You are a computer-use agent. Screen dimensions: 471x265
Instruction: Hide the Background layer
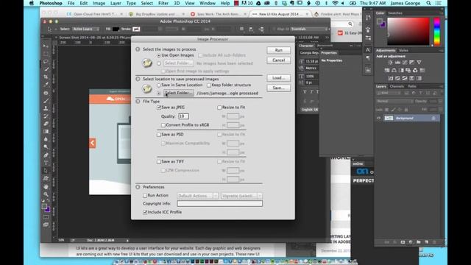click(x=378, y=119)
